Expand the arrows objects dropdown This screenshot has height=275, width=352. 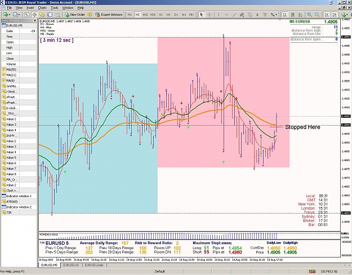[x=277, y=15]
